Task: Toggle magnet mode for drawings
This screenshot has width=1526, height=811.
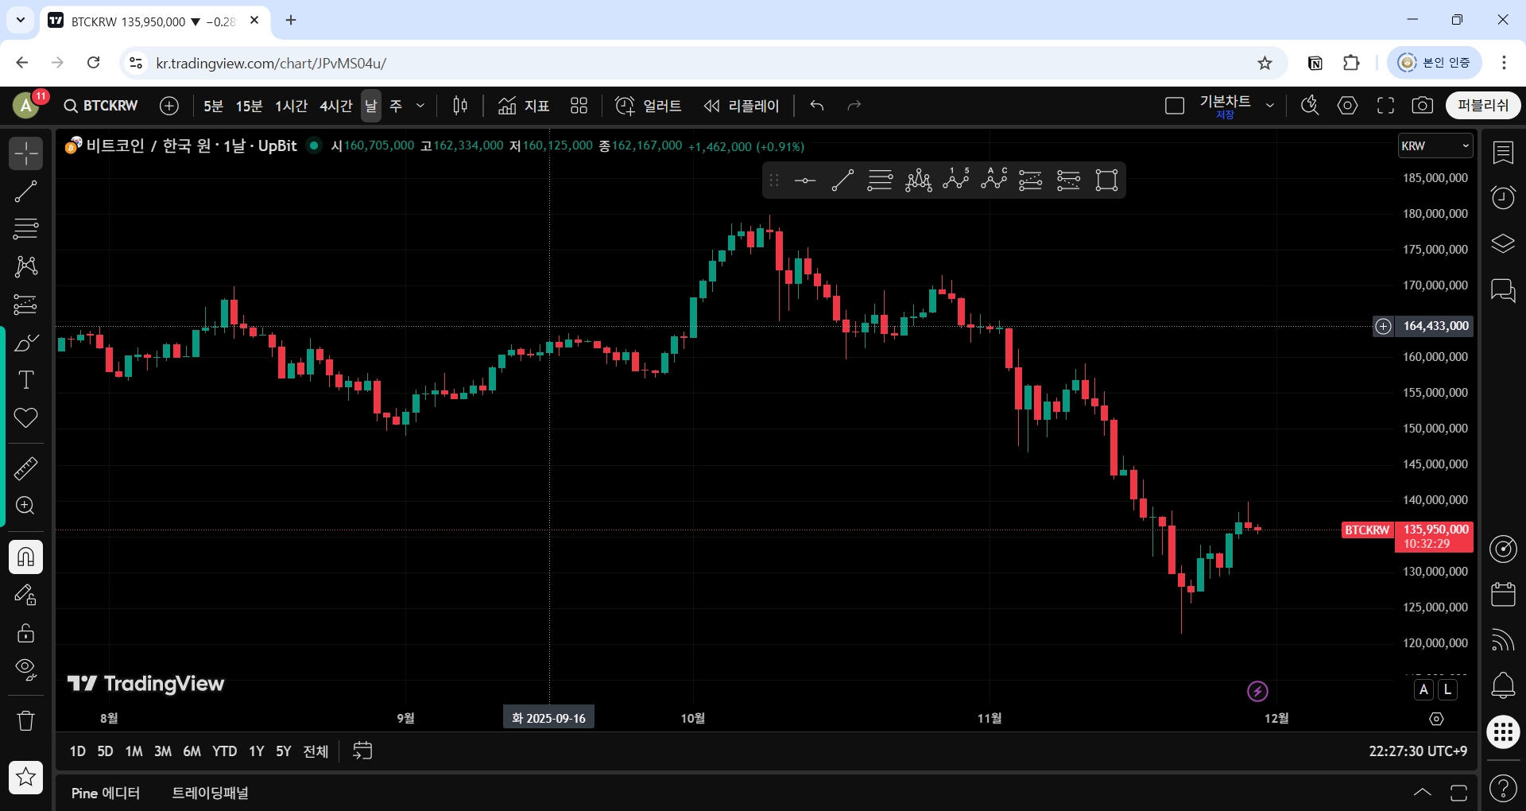Action: pos(26,557)
